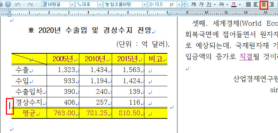Open the font size dropdown arrow

180,5
